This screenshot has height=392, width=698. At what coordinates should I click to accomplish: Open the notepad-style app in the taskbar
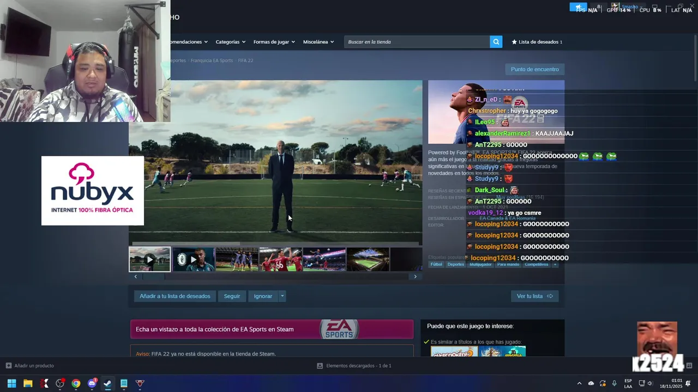pos(124,383)
